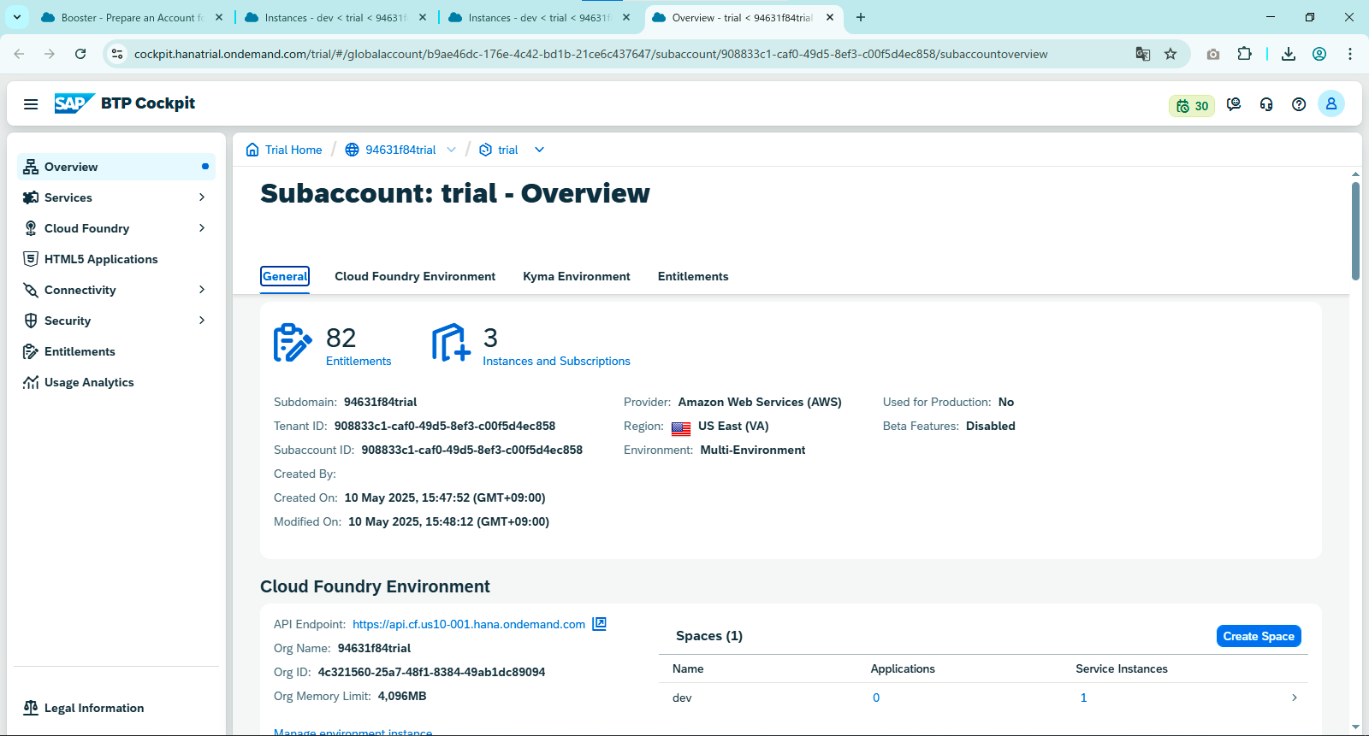Image resolution: width=1369 pixels, height=736 pixels.
Task: Click the Trial Home house icon
Action: (x=252, y=150)
